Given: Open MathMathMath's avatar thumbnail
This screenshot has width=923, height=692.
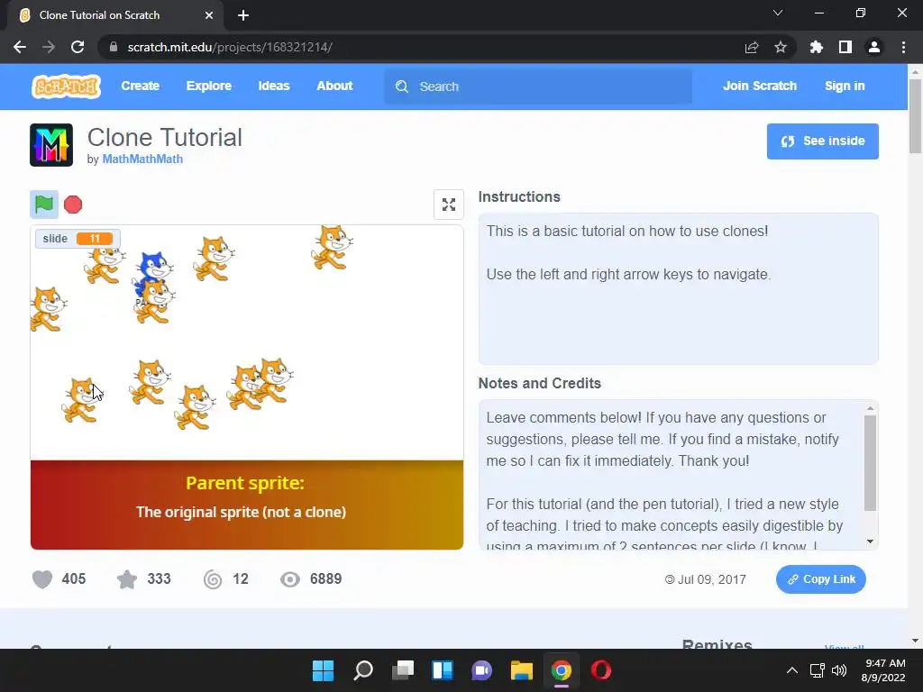Looking at the screenshot, I should [x=51, y=145].
